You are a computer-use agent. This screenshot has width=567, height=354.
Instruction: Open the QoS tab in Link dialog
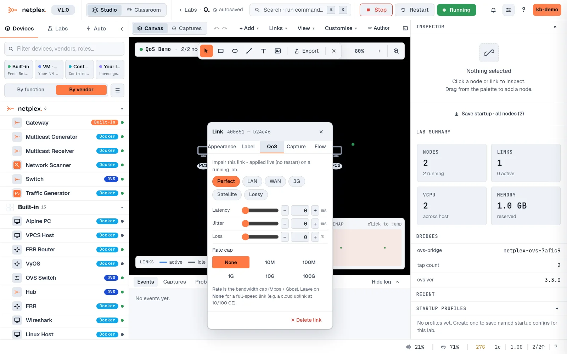[x=272, y=147]
